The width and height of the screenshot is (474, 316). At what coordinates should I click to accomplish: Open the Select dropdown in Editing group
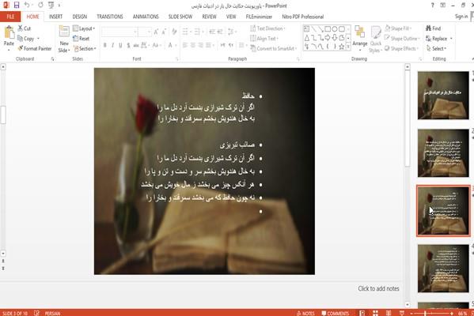pos(436,49)
